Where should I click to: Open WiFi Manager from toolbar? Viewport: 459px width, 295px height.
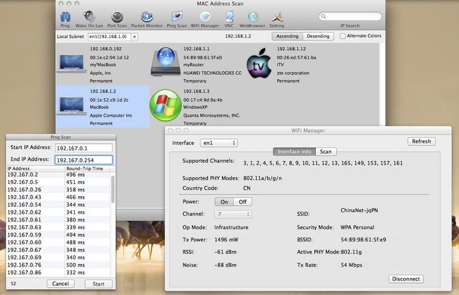205,19
